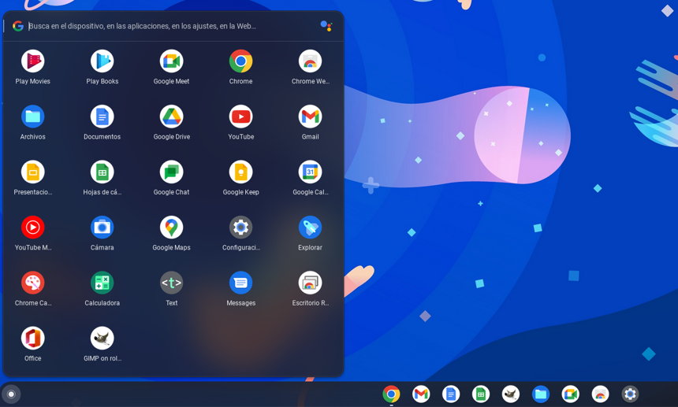Click the launcher search input field
The image size is (678, 407).
click(158, 26)
